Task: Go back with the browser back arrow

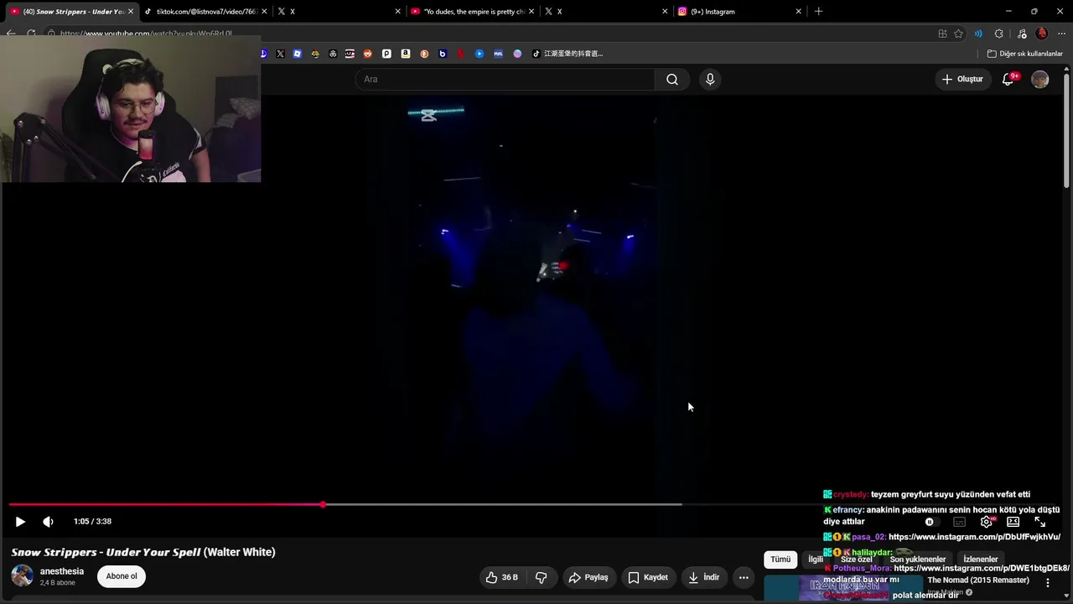Action: 11,34
